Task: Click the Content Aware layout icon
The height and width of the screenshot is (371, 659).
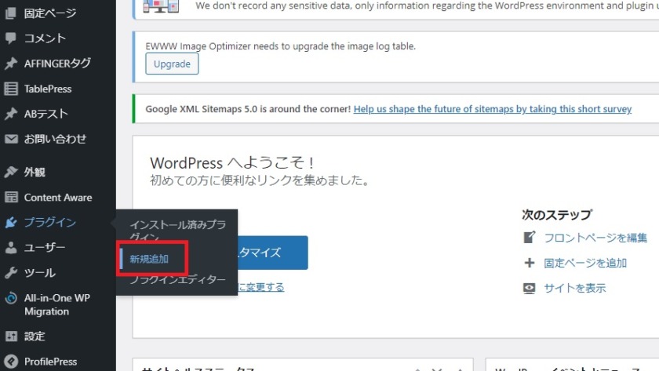Action: 11,197
